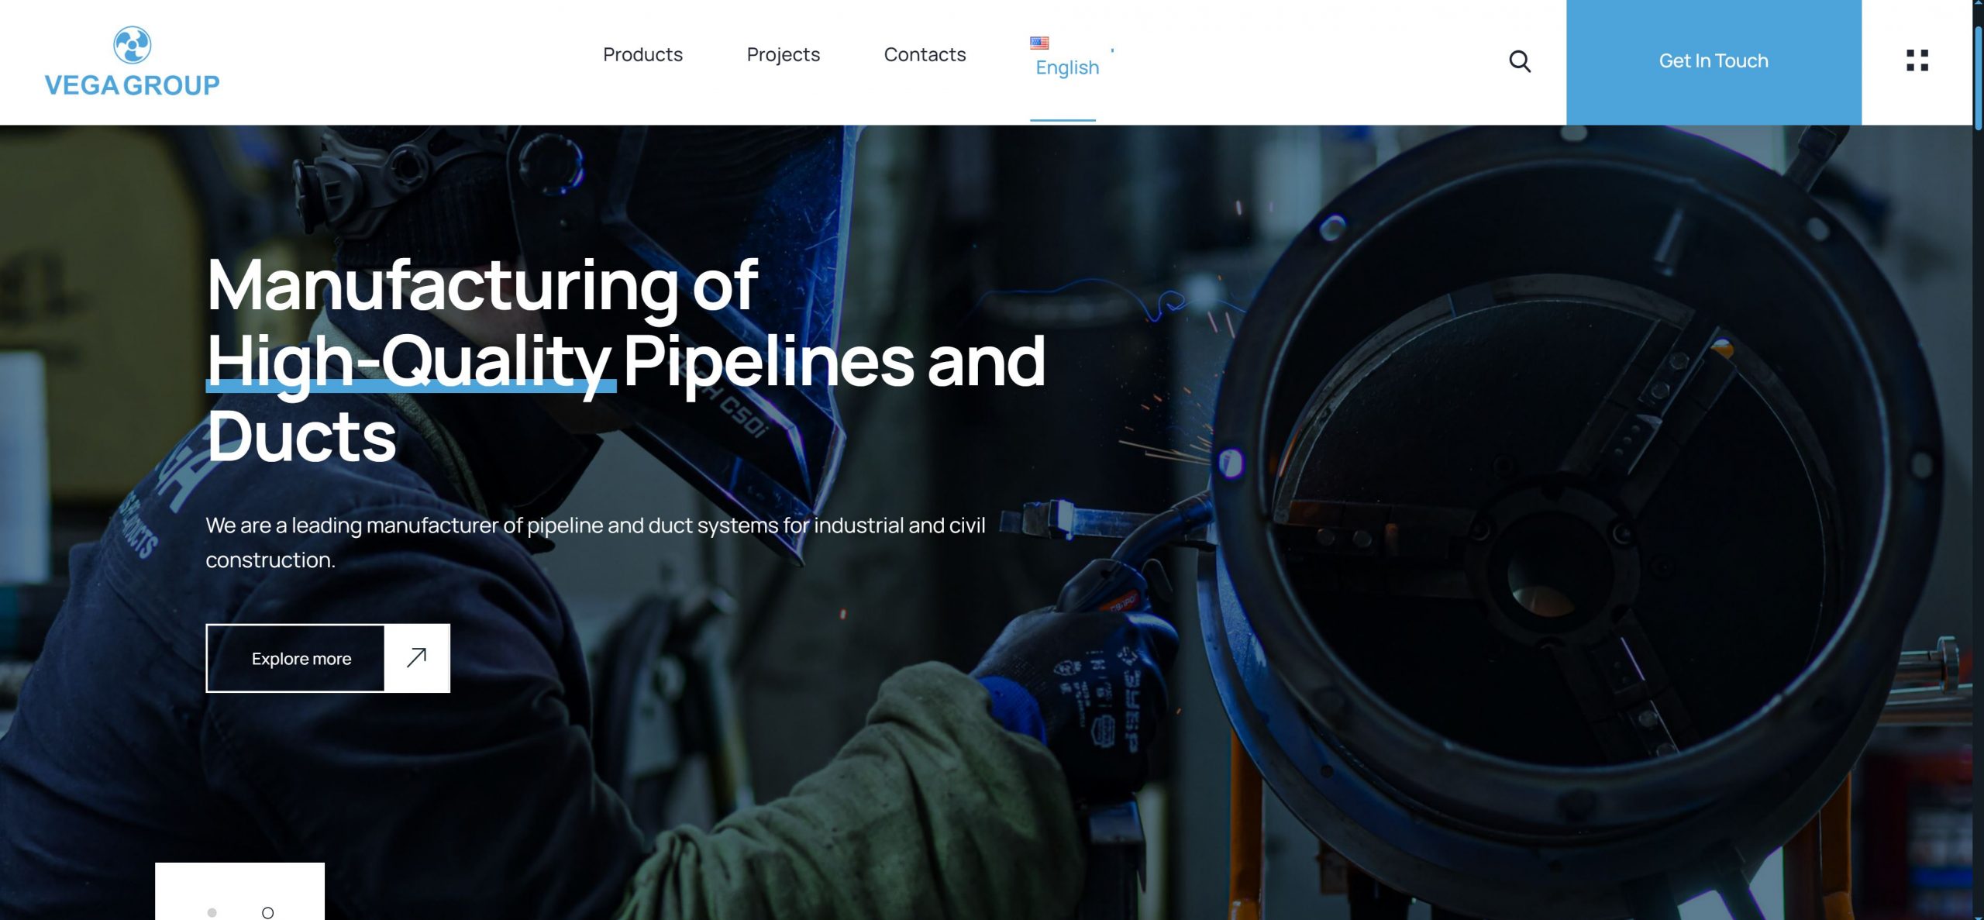Click the Explore more button
The height and width of the screenshot is (920, 1984).
point(301,659)
